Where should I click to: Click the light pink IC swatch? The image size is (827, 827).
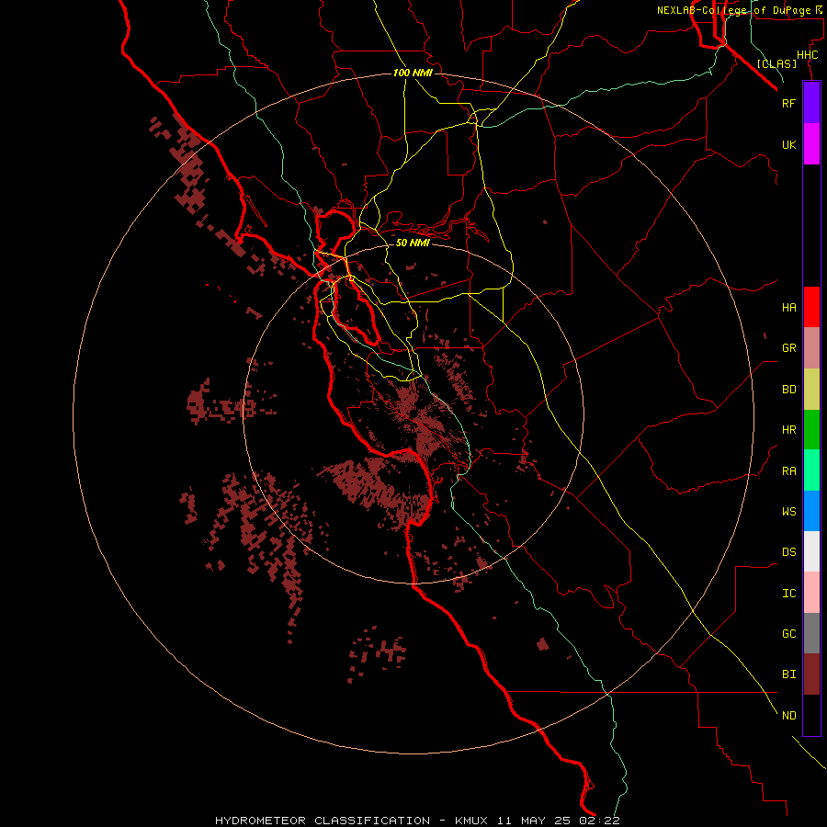[x=811, y=593]
